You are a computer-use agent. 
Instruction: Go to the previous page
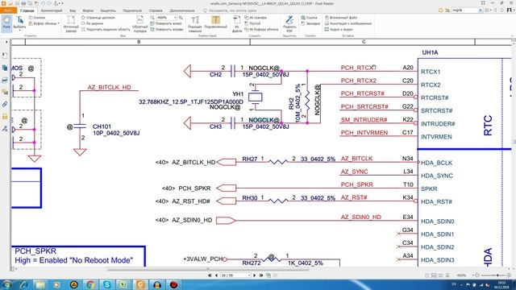pos(216,275)
